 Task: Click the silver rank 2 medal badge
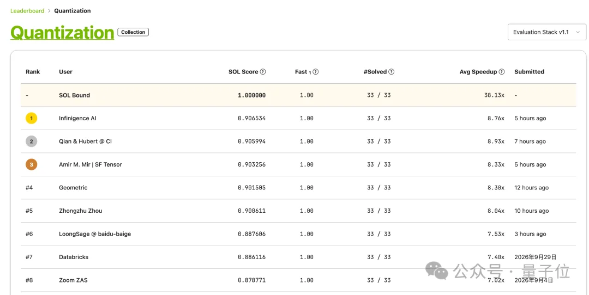tap(31, 142)
